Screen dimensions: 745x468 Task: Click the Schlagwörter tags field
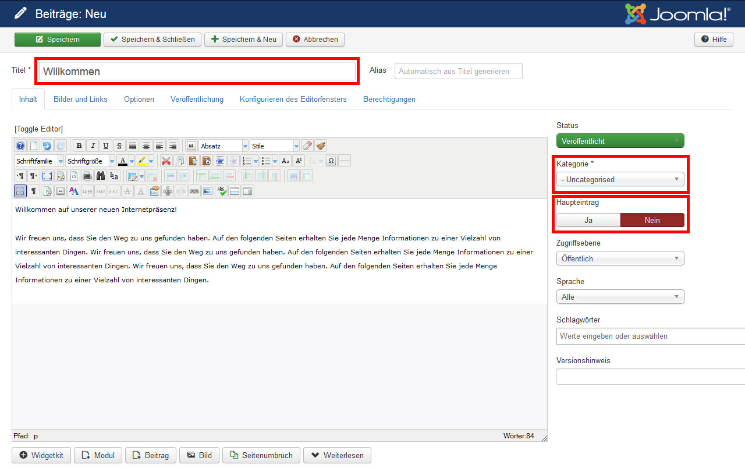(651, 336)
